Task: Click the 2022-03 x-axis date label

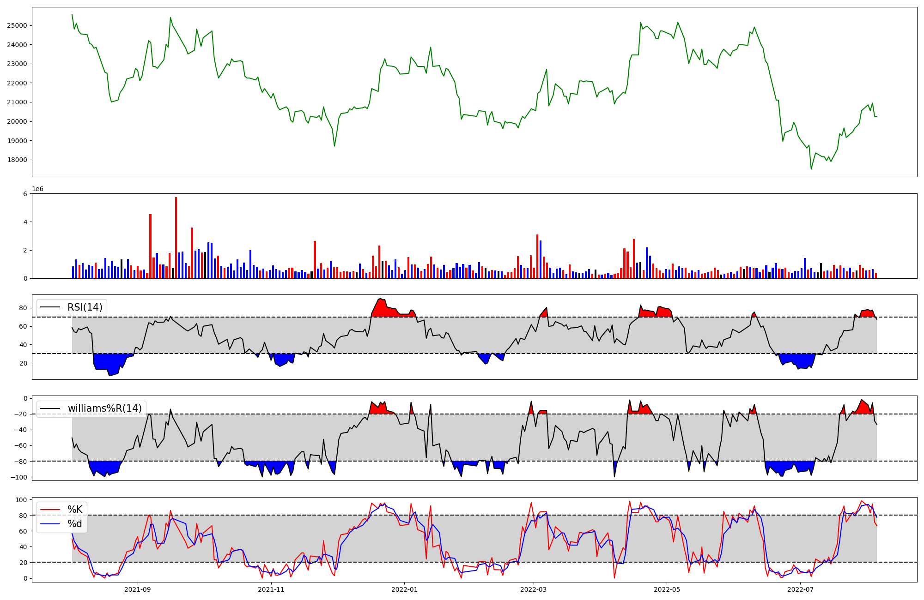Action: tap(534, 589)
